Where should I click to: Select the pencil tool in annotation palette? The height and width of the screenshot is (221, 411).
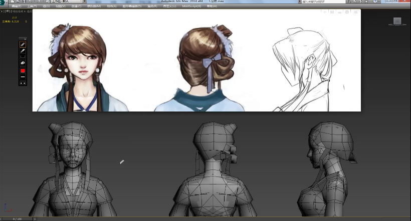[x=23, y=44]
